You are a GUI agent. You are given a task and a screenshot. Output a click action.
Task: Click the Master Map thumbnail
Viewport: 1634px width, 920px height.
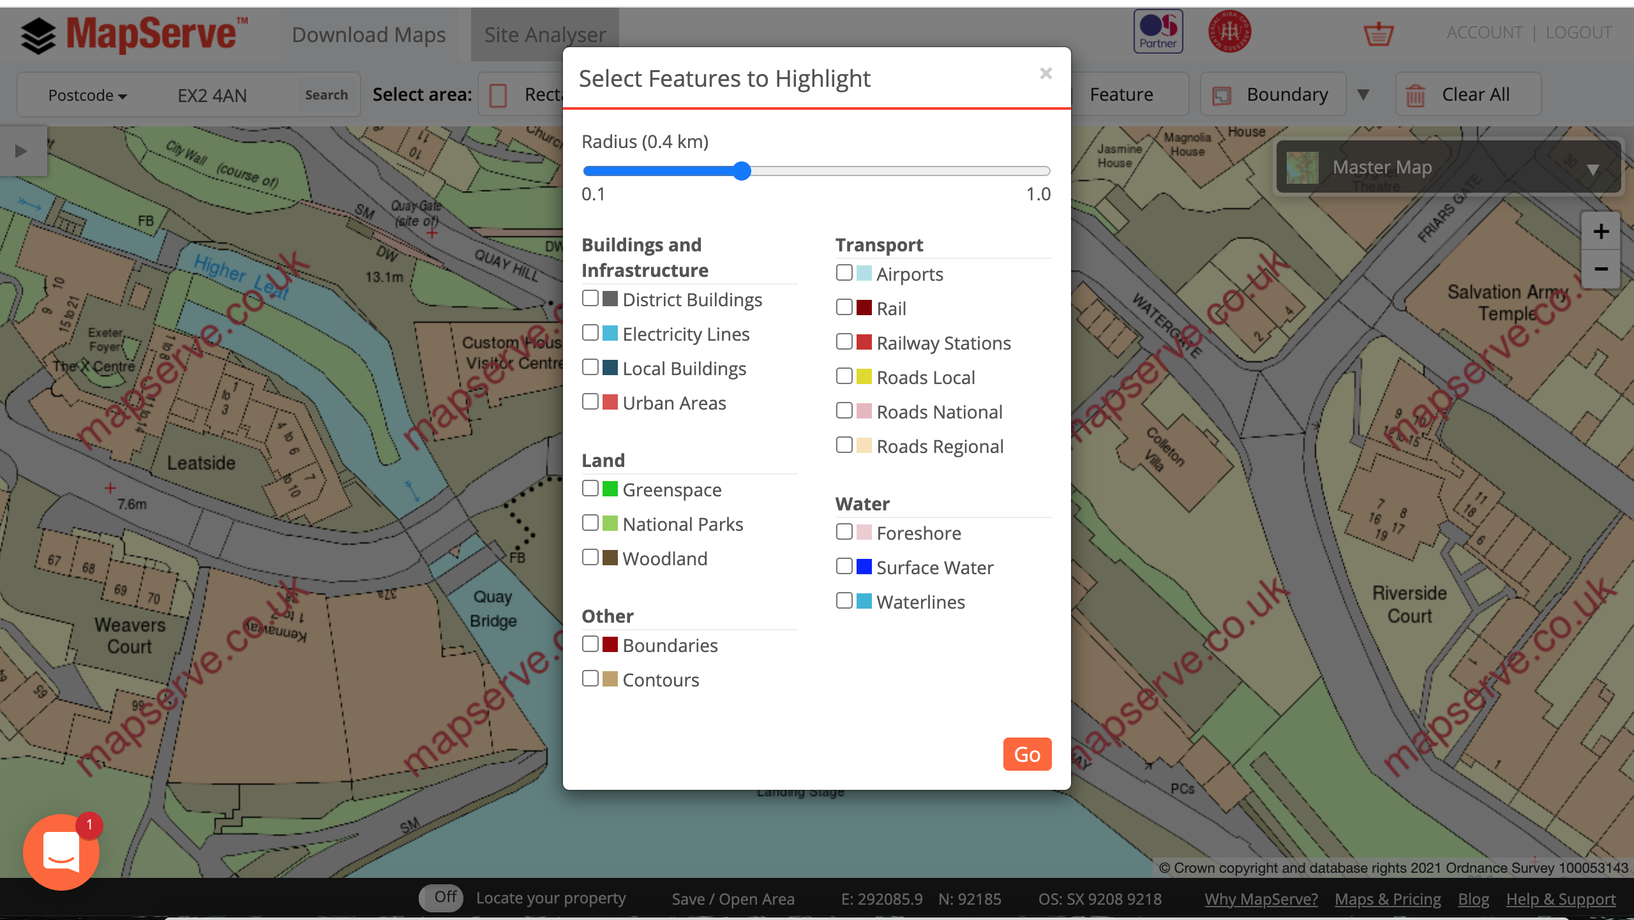coord(1302,167)
